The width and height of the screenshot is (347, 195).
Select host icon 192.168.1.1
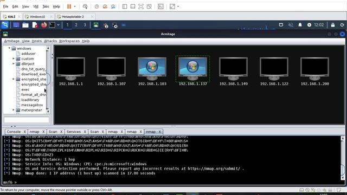(x=70, y=69)
